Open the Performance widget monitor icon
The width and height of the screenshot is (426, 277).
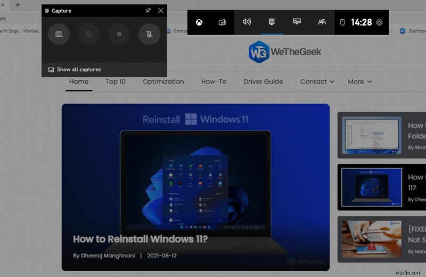[297, 21]
